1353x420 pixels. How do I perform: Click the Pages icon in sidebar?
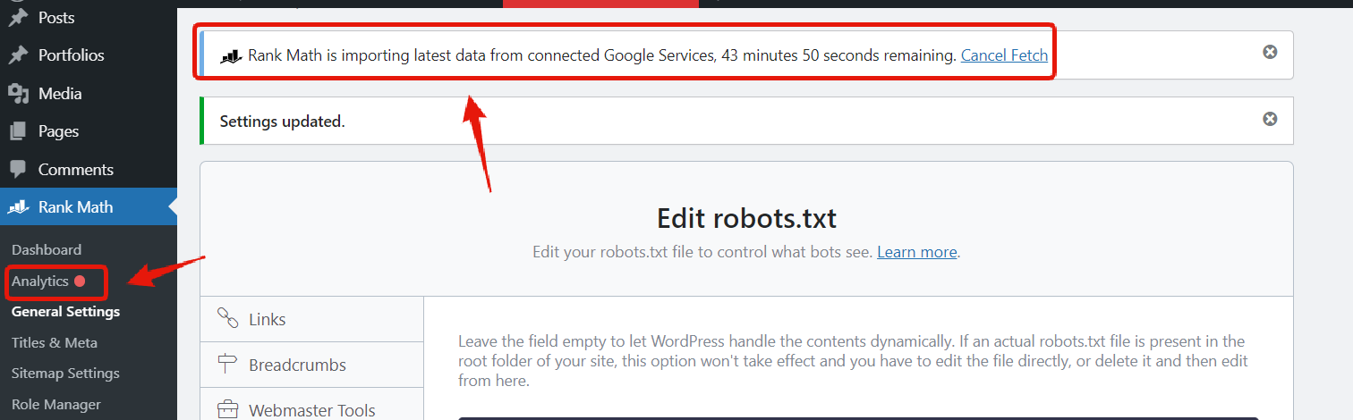pos(18,131)
